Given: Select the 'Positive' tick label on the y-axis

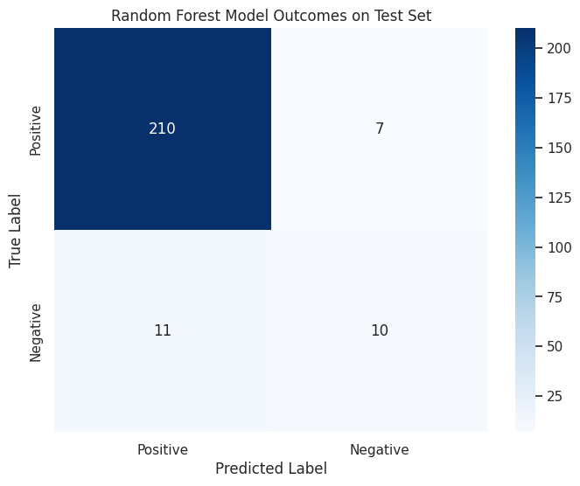Looking at the screenshot, I should 36,130.
